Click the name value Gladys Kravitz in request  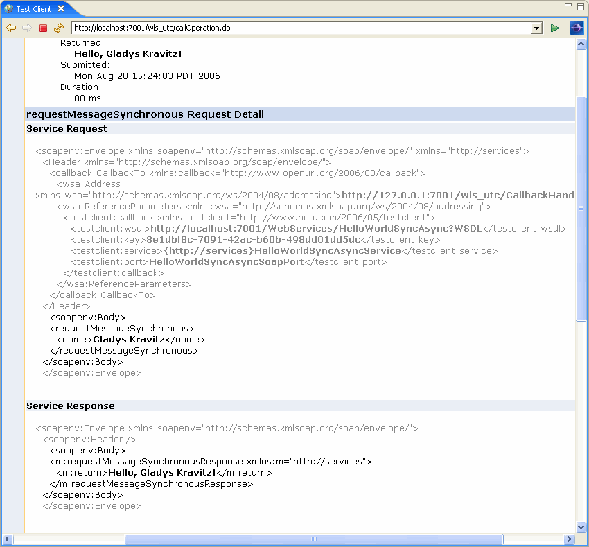tap(129, 340)
